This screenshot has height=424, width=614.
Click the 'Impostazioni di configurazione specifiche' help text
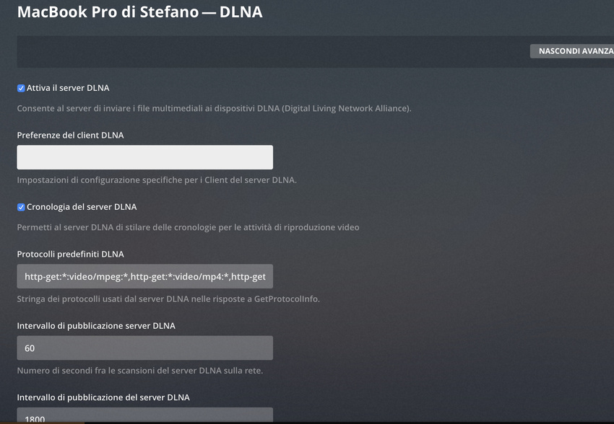point(157,180)
